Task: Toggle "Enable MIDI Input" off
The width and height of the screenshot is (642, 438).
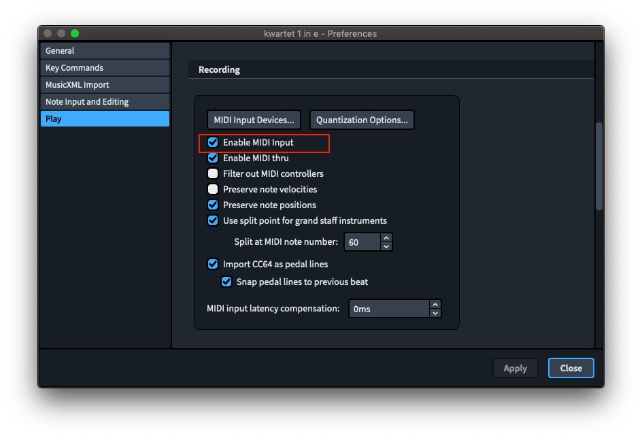Action: [x=213, y=142]
